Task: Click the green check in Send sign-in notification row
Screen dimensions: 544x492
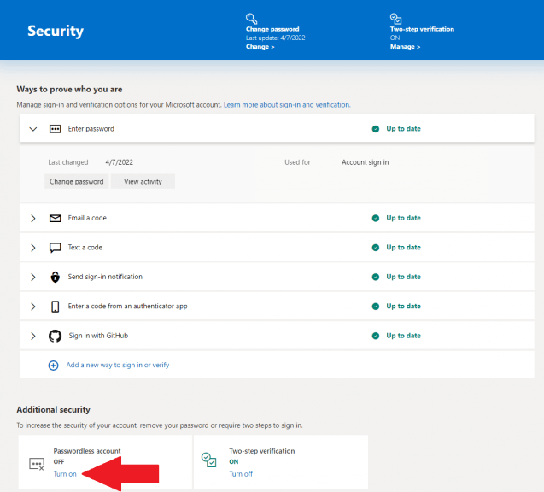Action: (x=376, y=277)
